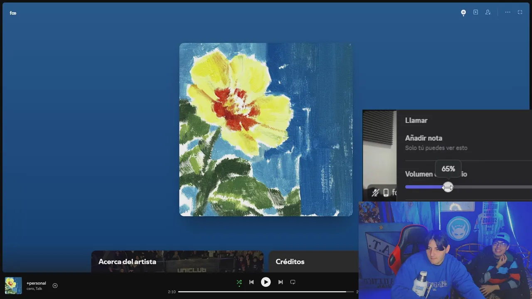Skip to the next track

click(281, 282)
